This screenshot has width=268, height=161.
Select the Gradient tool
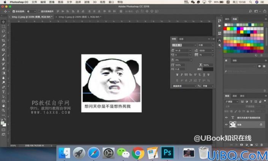pos(3,73)
